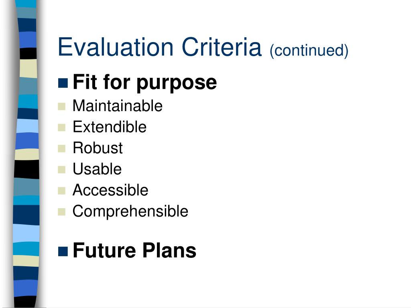The width and height of the screenshot is (411, 308).
Task: Click the Accessible list item
Action: (x=110, y=190)
